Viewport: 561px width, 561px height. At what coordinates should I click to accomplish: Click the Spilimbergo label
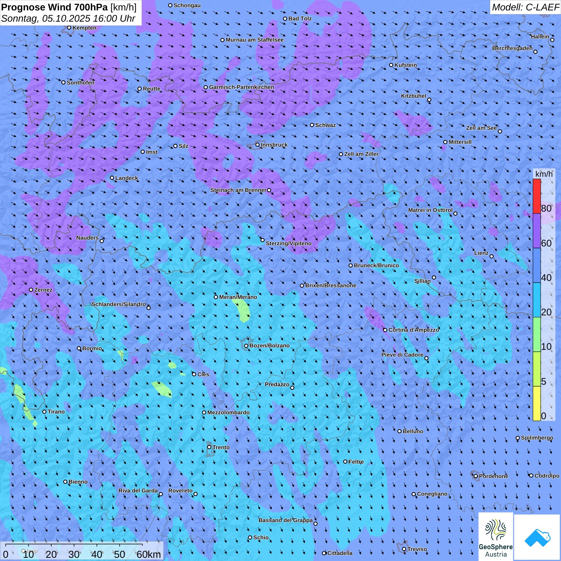tap(537, 438)
